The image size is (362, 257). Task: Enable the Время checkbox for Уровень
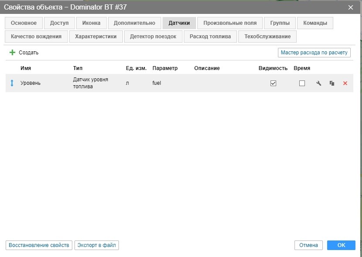click(302, 83)
